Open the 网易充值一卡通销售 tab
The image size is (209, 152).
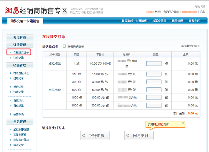point(25,21)
